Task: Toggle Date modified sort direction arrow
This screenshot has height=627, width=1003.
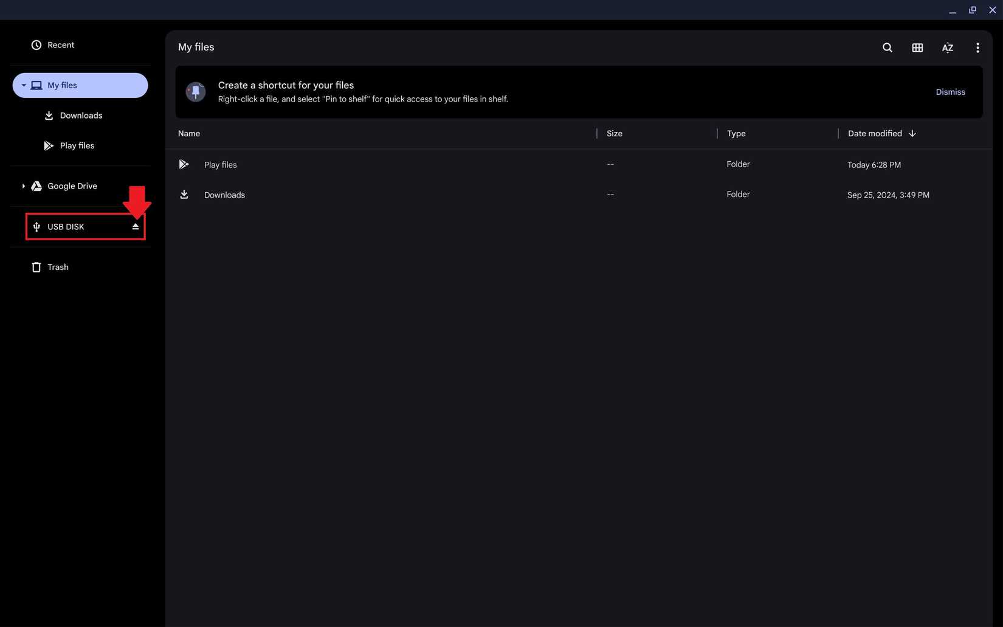Action: click(912, 134)
